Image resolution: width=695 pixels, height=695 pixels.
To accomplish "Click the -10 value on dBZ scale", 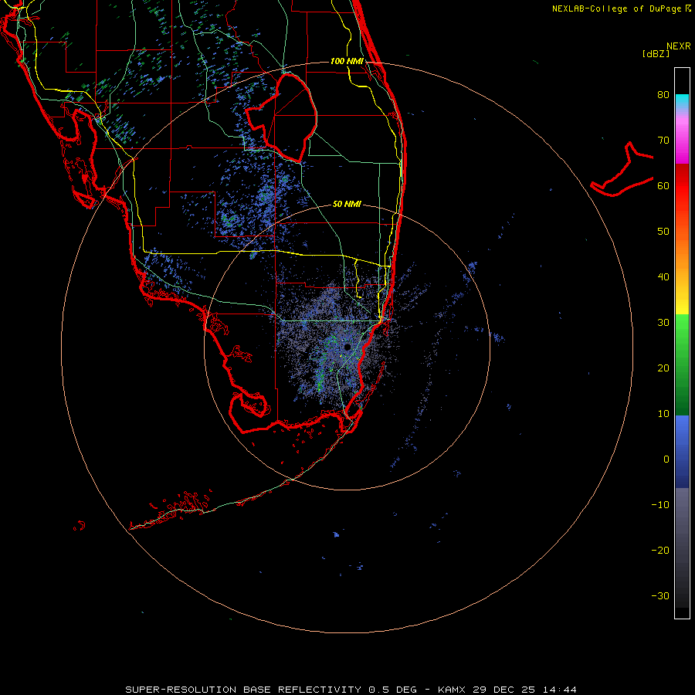I will [660, 505].
